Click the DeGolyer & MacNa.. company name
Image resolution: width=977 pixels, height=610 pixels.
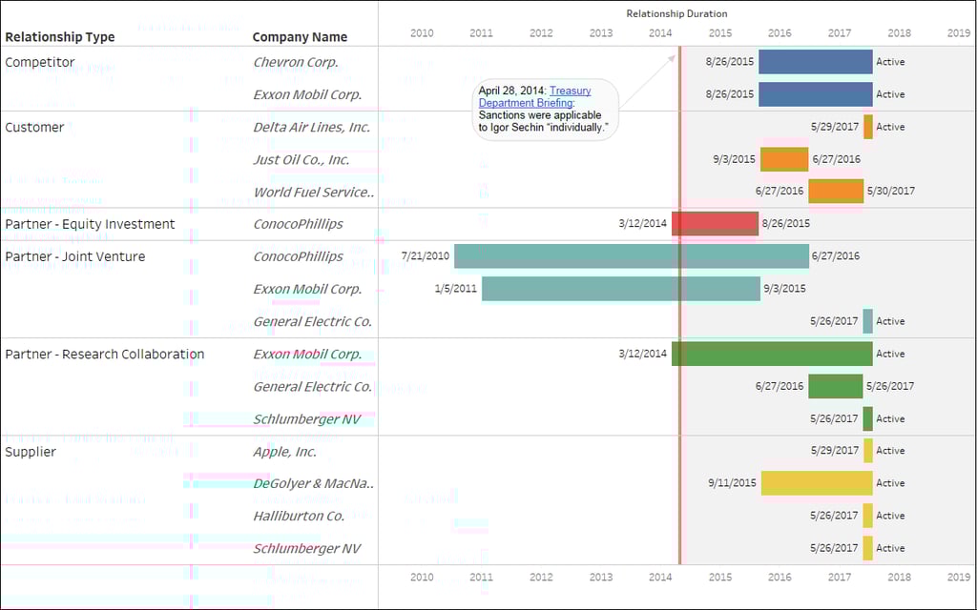313,483
